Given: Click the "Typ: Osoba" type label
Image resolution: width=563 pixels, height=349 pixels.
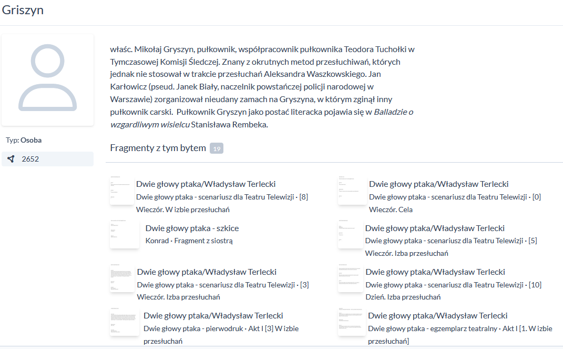Looking at the screenshot, I should pyautogui.click(x=24, y=141).
